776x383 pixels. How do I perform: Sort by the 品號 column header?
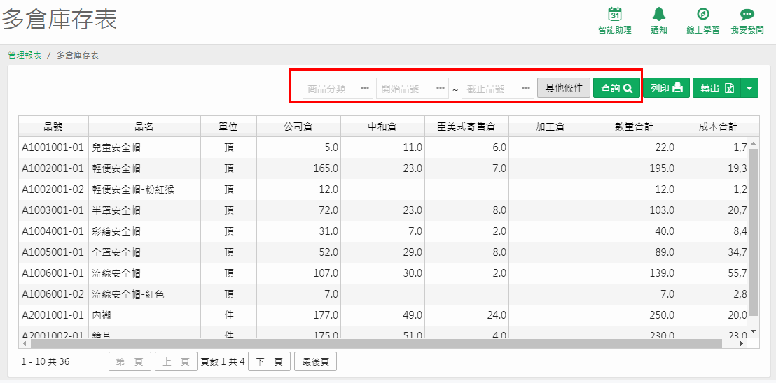(x=53, y=127)
